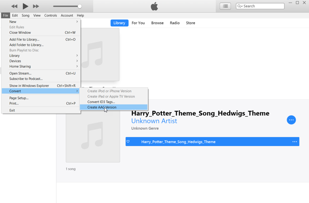Choose Page Setup
The image size is (309, 203).
click(x=41, y=98)
